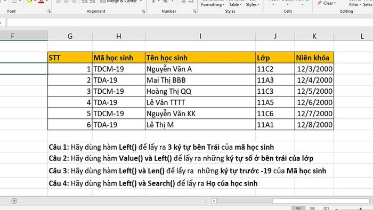Select column I header
Image resolution: width=373 pixels, height=210 pixels.
tap(200, 36)
